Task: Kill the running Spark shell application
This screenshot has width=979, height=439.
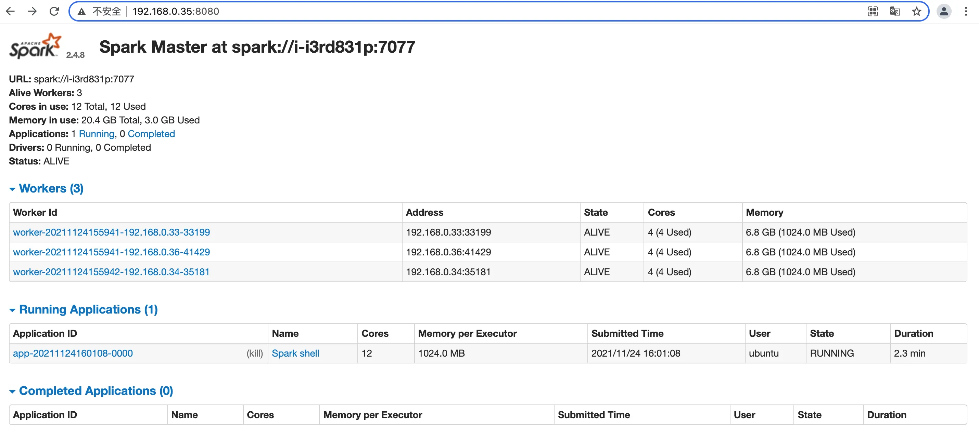Action: click(255, 353)
